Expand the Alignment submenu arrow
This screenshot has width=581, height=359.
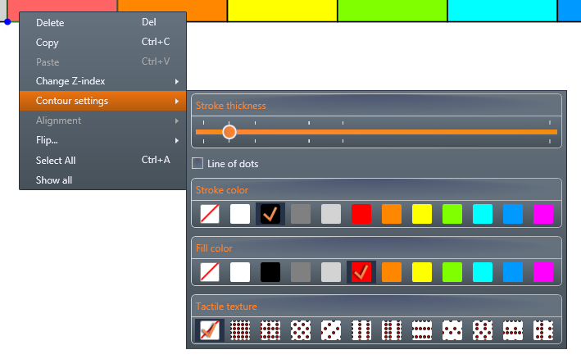(x=177, y=120)
